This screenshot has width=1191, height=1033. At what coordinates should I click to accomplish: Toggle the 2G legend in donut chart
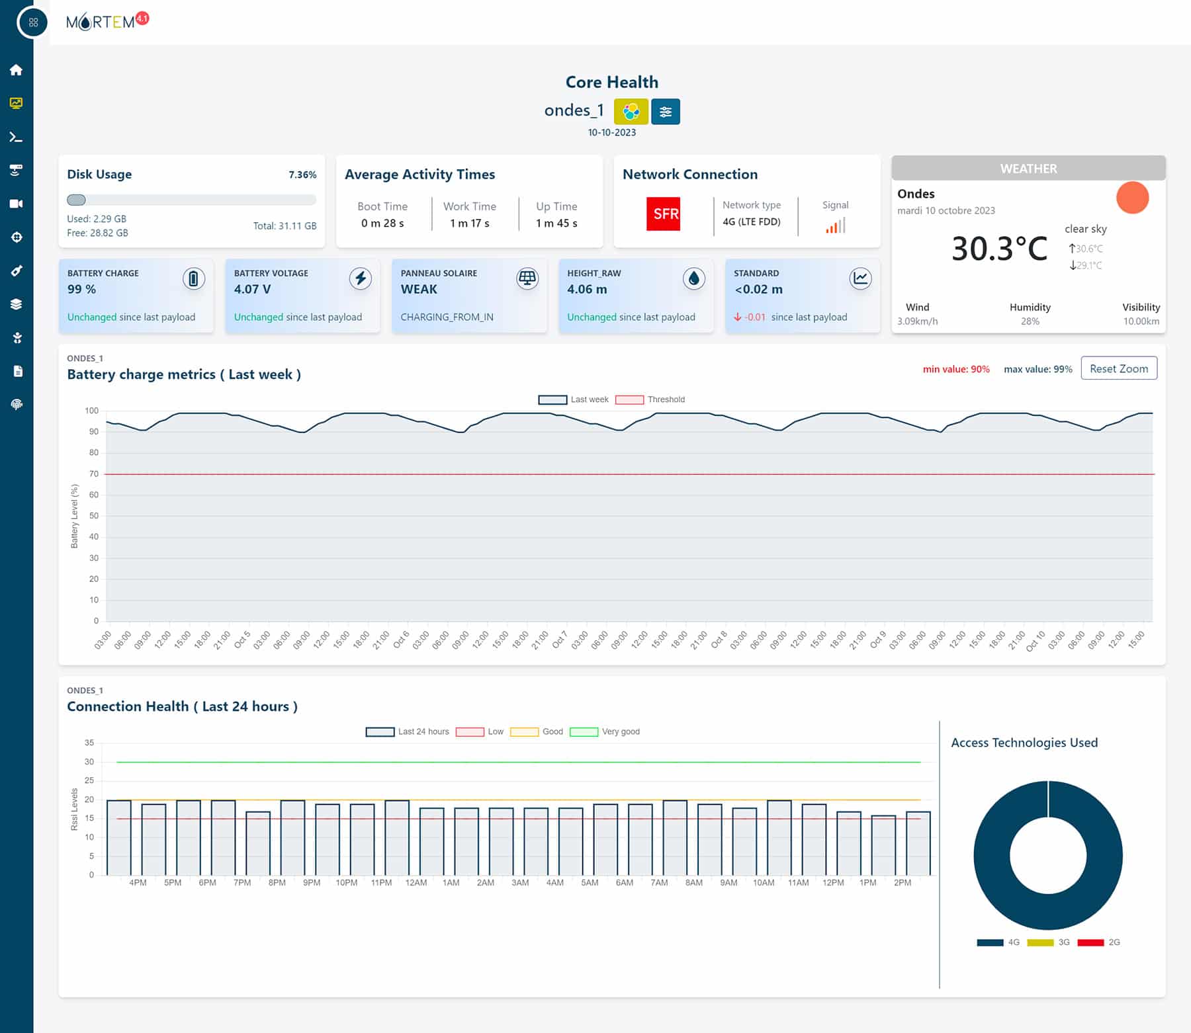(1098, 942)
